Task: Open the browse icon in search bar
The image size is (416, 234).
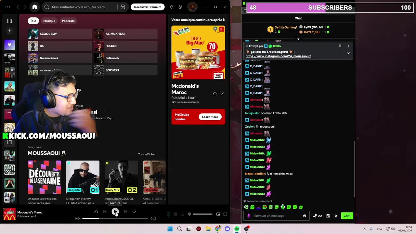Action: pos(123,7)
